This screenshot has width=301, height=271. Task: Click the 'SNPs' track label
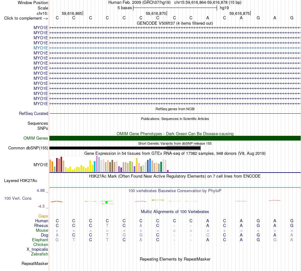coord(43,128)
